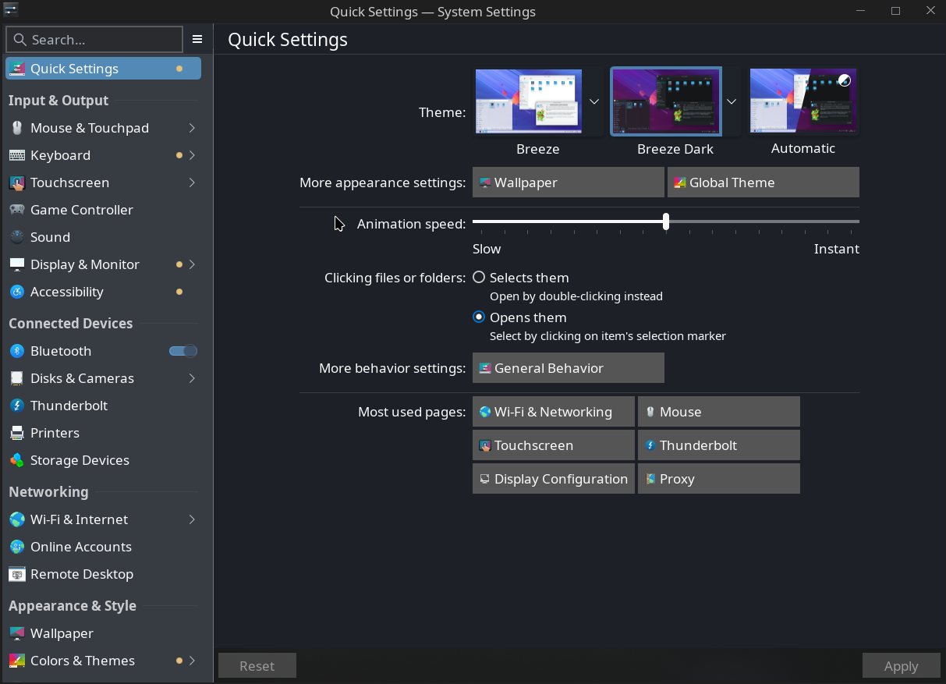Click the General Behavior button

tap(568, 368)
